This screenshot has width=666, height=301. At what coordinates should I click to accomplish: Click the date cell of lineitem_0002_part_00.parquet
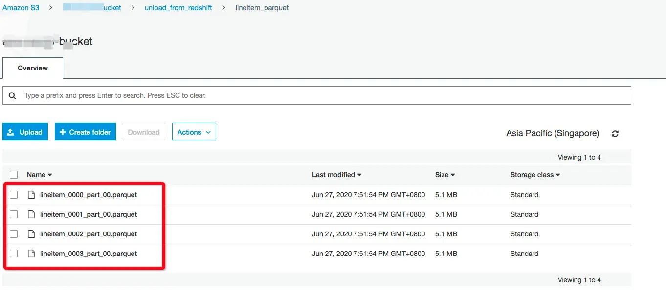[x=368, y=234]
